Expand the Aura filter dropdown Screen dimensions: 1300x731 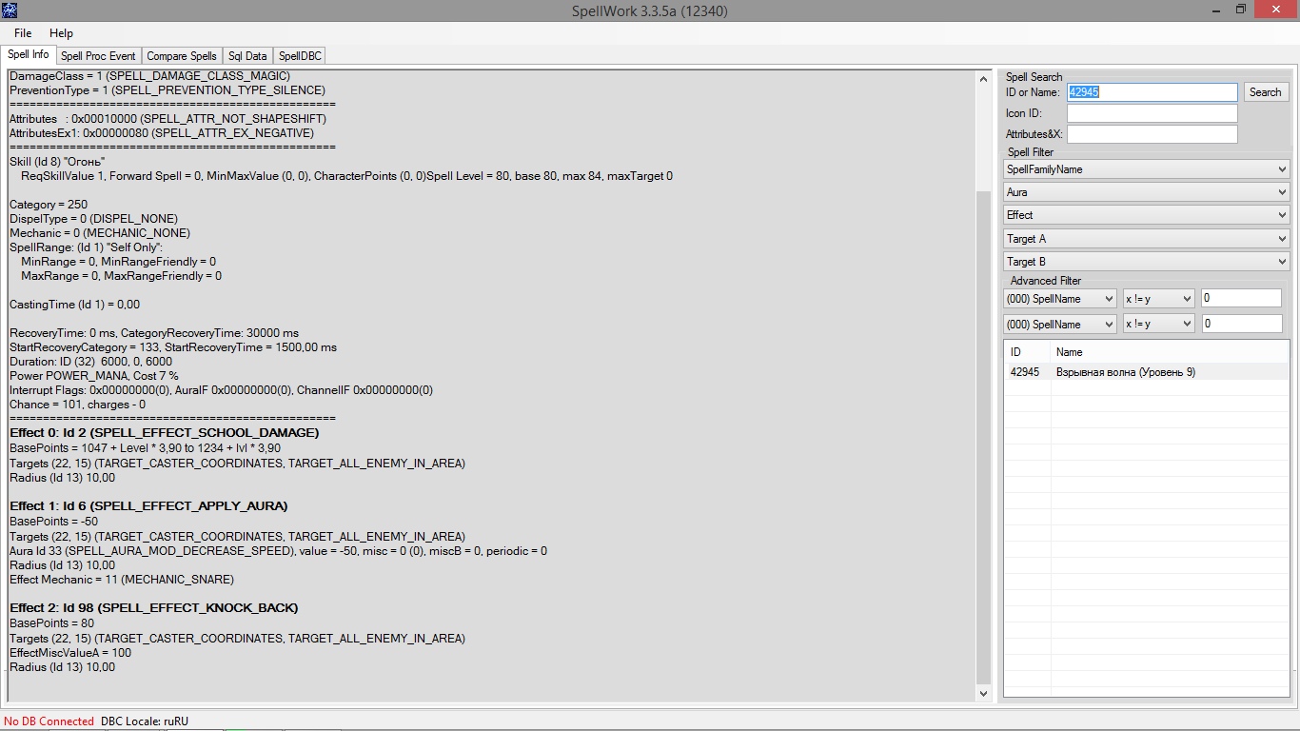tap(1146, 192)
